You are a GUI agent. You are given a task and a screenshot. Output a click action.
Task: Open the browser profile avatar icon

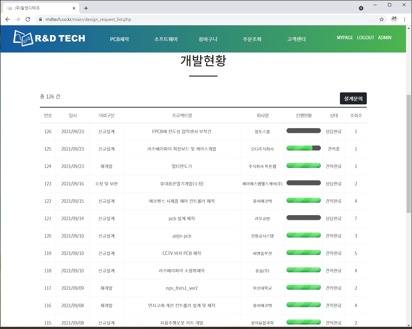pyautogui.click(x=394, y=19)
